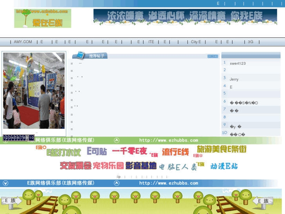Open the supermarket slideshow photo
The image size is (285, 214).
(34, 91)
